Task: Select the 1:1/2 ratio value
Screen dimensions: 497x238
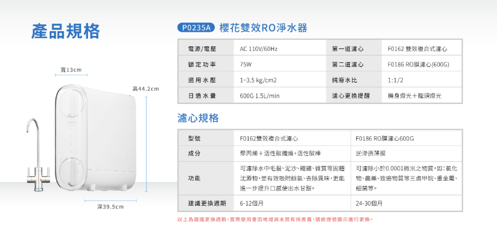Action: tap(395, 81)
